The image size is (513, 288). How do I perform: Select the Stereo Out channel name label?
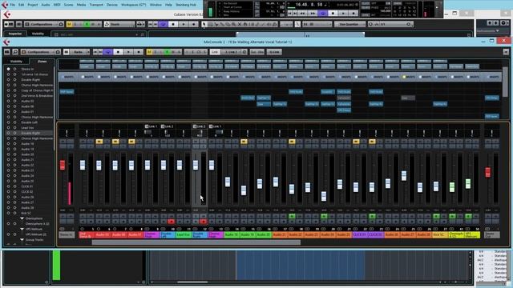[x=491, y=234]
